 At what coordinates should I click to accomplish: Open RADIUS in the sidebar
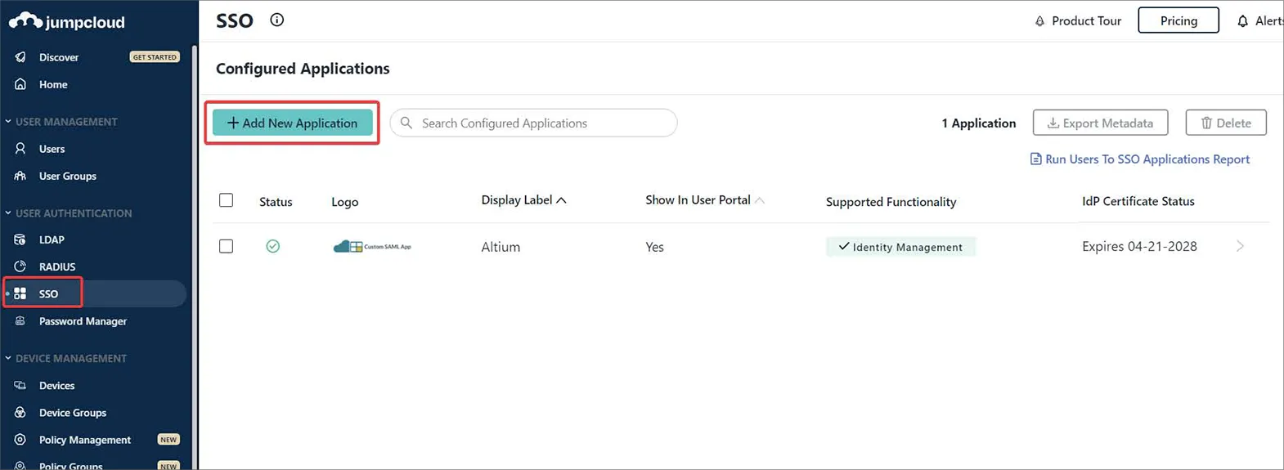click(x=56, y=266)
